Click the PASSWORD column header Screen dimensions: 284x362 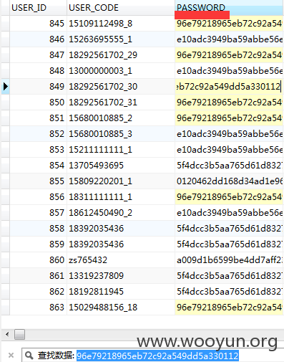pyautogui.click(x=229, y=8)
